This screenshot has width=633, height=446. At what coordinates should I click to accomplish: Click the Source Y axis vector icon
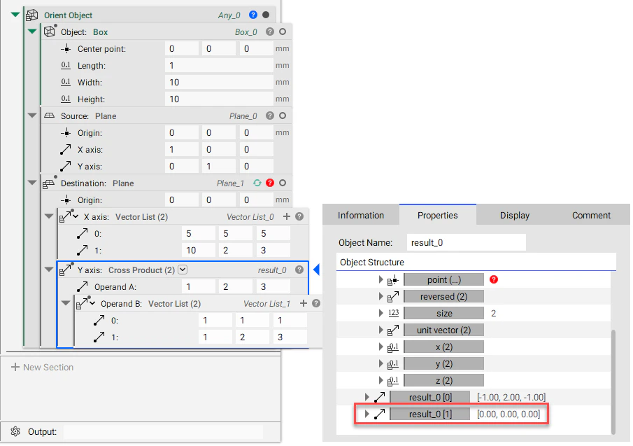click(x=66, y=166)
